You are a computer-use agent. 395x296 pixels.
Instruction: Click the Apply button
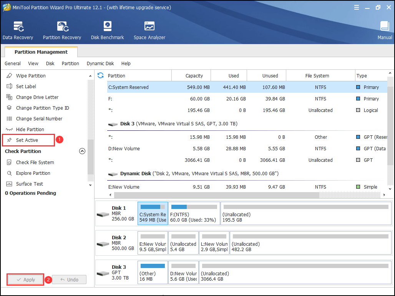point(25,280)
